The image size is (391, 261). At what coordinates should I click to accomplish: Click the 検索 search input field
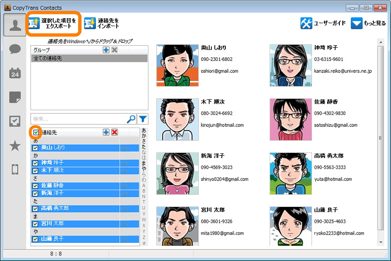pos(78,118)
